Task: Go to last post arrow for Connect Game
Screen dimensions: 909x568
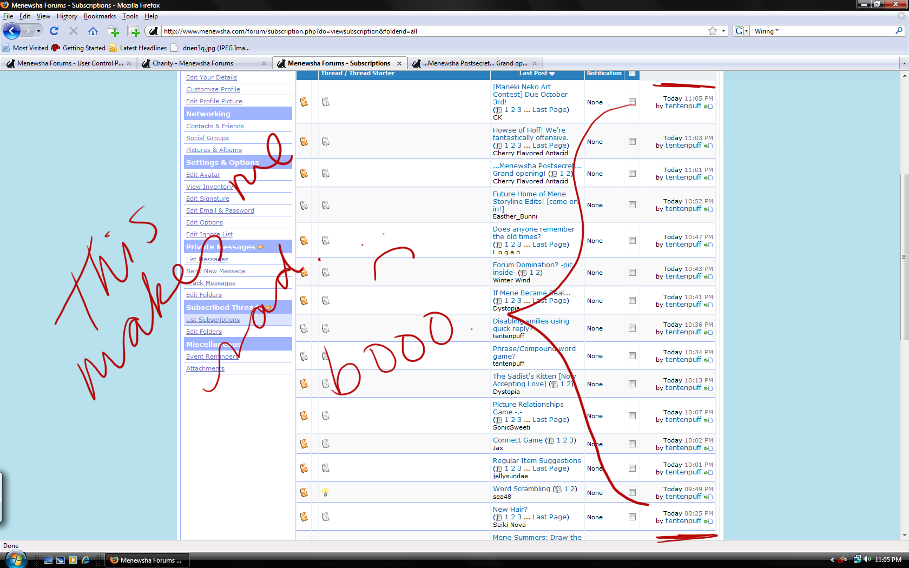Action: point(708,448)
